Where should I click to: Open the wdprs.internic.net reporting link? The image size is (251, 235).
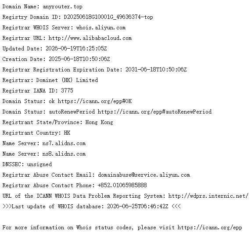coord(208,196)
